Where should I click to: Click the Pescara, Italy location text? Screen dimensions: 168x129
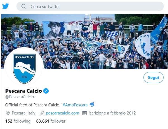(x=24, y=113)
